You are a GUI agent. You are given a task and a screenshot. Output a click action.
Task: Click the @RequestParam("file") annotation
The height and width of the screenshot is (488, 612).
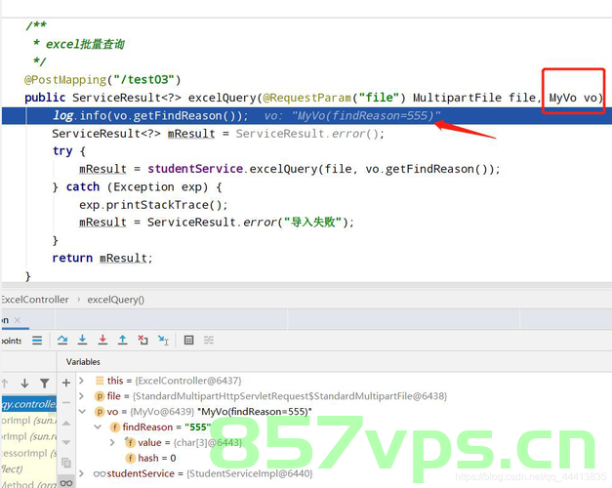click(335, 98)
